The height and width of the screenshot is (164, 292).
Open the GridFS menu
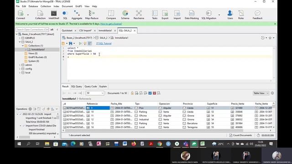78,6
